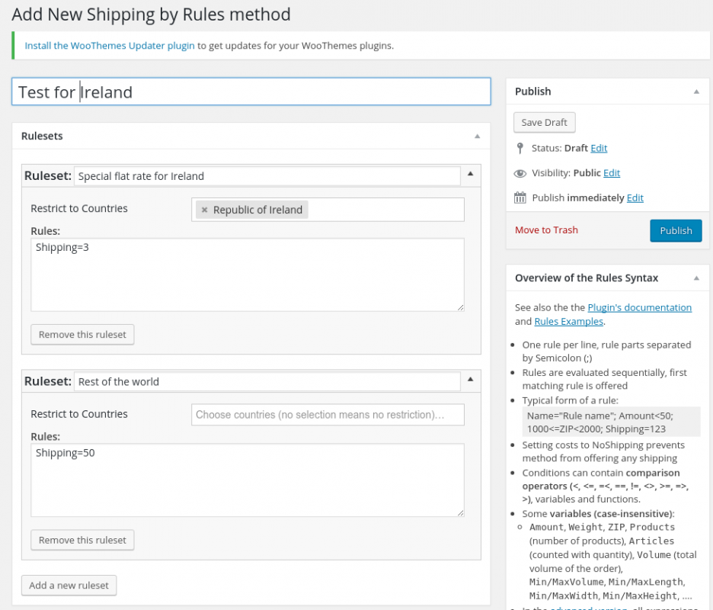Edit the publish immediately schedule
This screenshot has width=713, height=610.
click(x=635, y=198)
